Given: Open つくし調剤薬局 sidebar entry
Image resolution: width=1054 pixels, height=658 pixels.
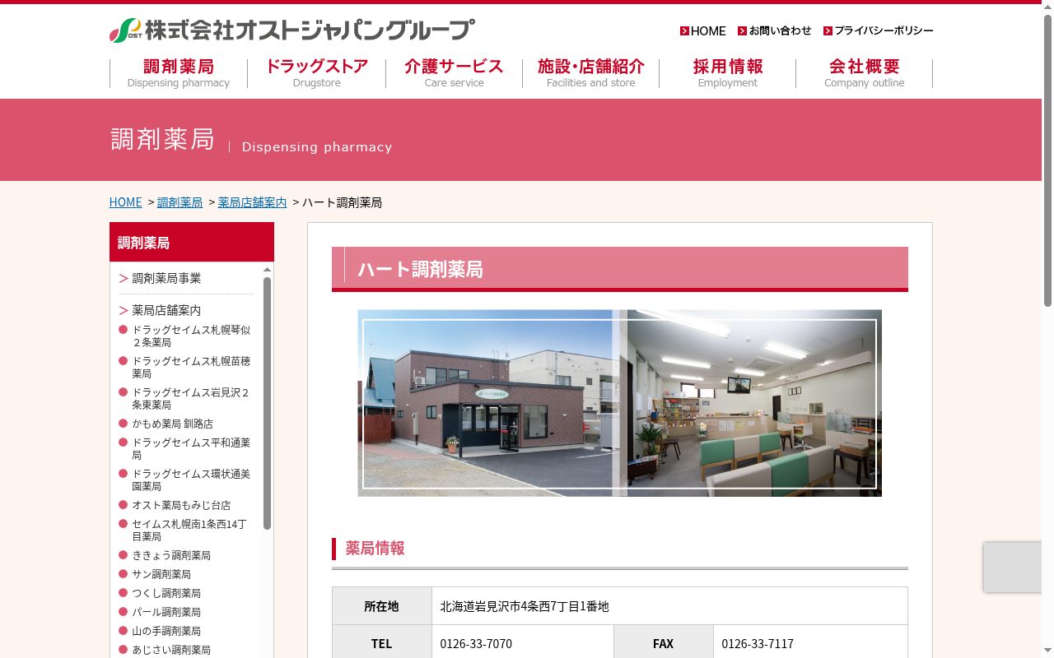Looking at the screenshot, I should click(166, 593).
